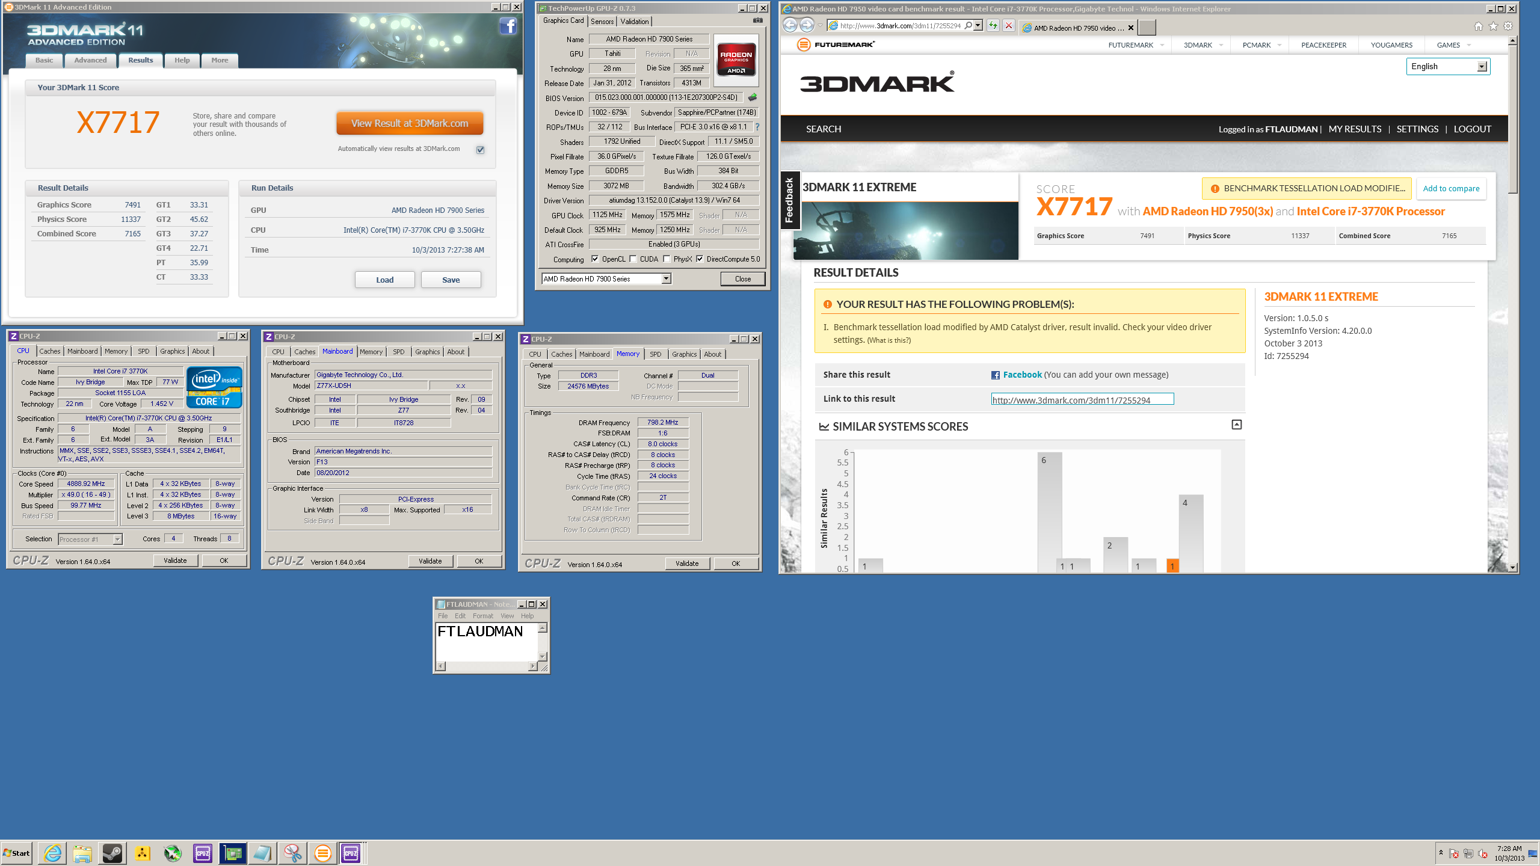Click the Load button in 3DMark 11
This screenshot has width=1540, height=866.
384,280
